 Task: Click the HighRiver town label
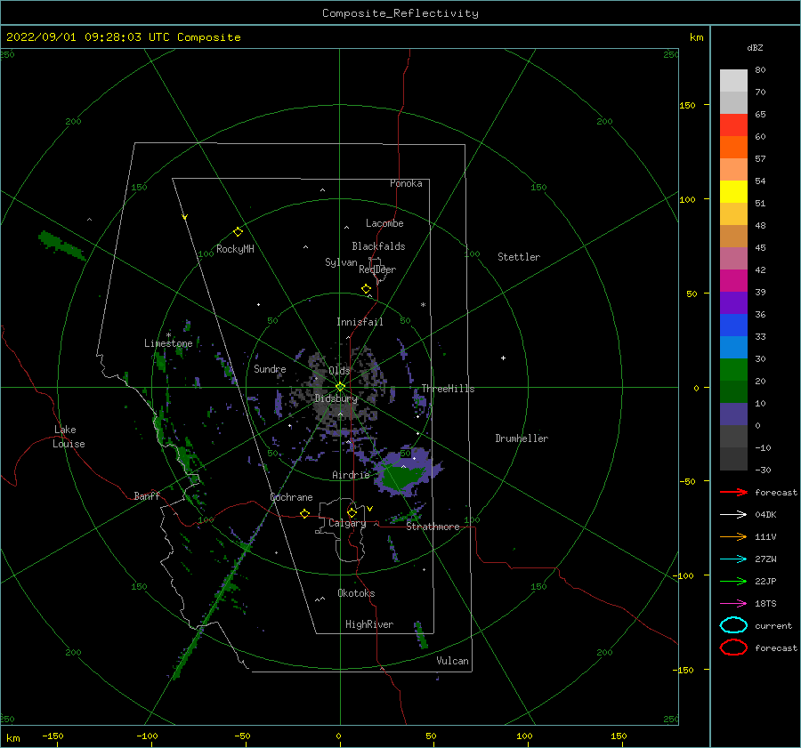point(369,624)
